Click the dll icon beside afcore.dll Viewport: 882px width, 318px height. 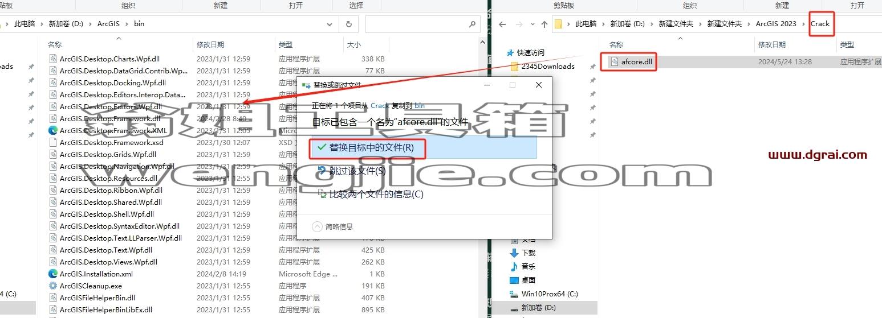(x=615, y=62)
